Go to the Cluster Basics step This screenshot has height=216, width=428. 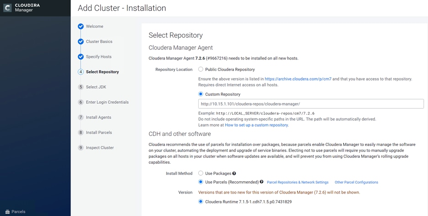click(x=99, y=42)
